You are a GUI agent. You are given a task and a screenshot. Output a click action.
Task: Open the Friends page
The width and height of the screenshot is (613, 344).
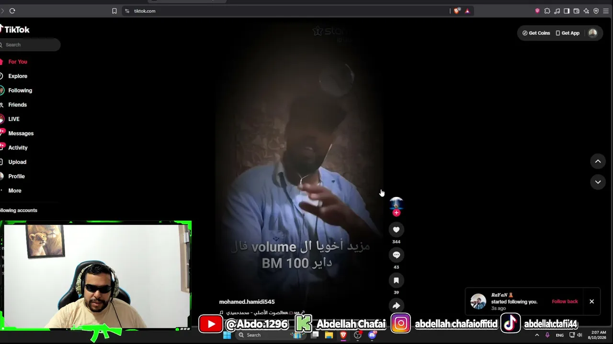(x=17, y=105)
